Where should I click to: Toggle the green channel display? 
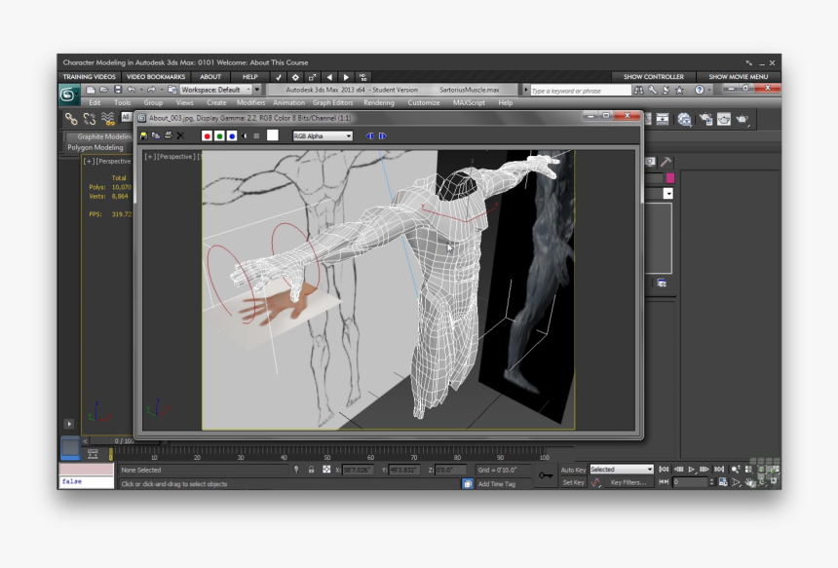click(x=219, y=135)
